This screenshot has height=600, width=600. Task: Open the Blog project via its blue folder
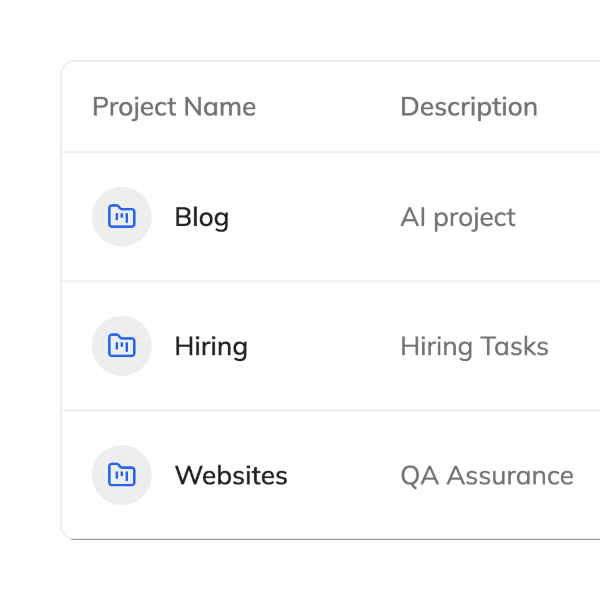click(x=121, y=216)
